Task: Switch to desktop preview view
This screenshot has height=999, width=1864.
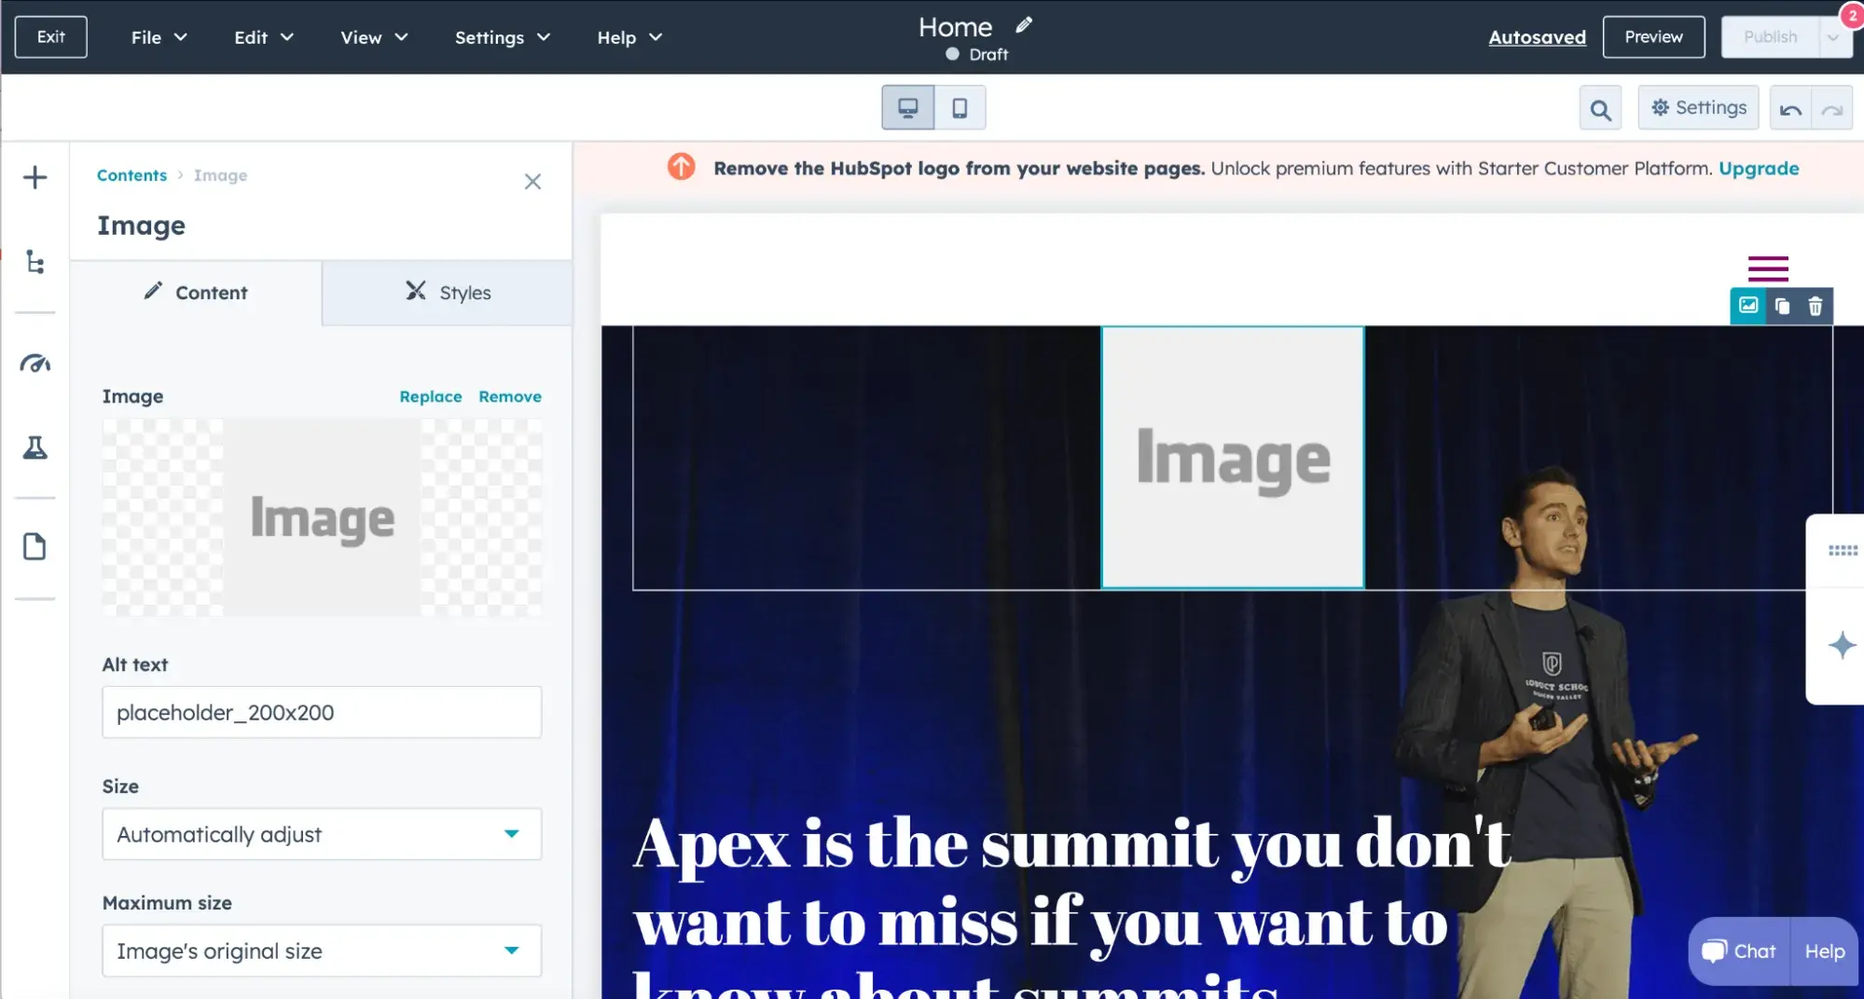Action: (907, 108)
